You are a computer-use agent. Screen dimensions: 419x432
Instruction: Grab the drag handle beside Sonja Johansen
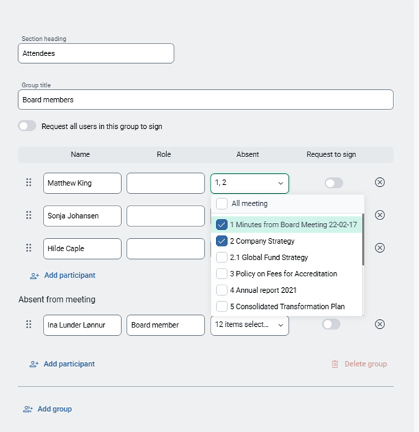click(x=28, y=215)
